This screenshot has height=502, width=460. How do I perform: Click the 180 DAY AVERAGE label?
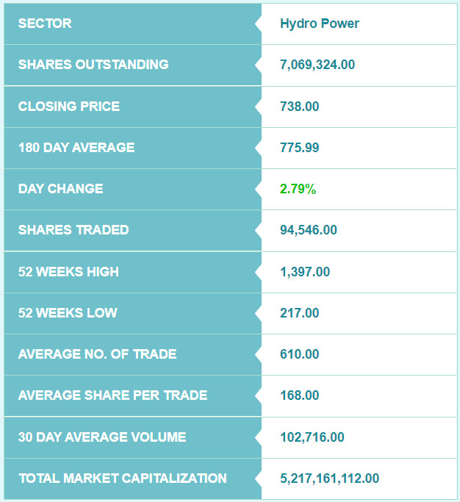[x=76, y=148]
